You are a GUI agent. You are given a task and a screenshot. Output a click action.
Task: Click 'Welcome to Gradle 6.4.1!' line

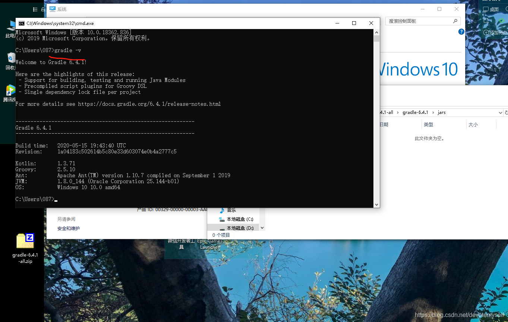(x=51, y=62)
